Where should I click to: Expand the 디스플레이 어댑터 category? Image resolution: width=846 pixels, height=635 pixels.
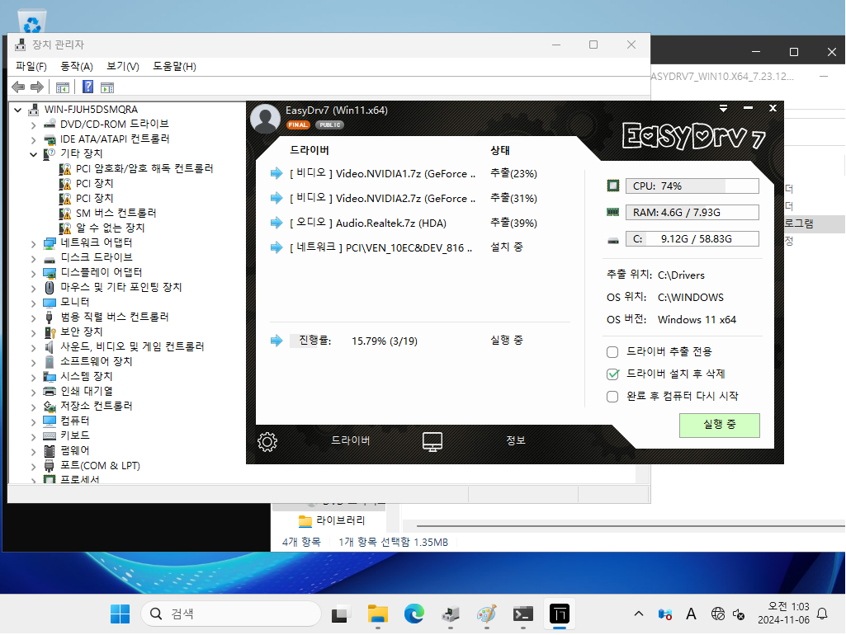tap(34, 273)
